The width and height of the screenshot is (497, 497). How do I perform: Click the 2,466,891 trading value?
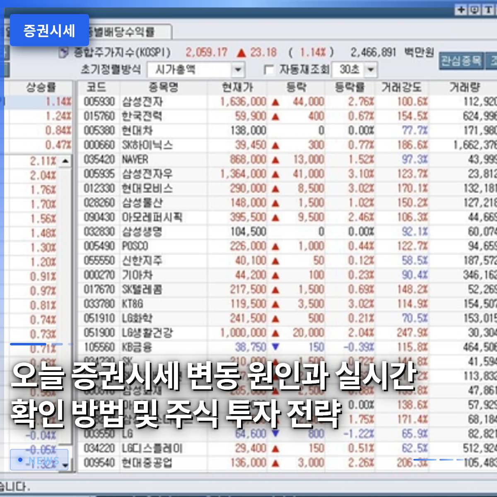point(373,53)
